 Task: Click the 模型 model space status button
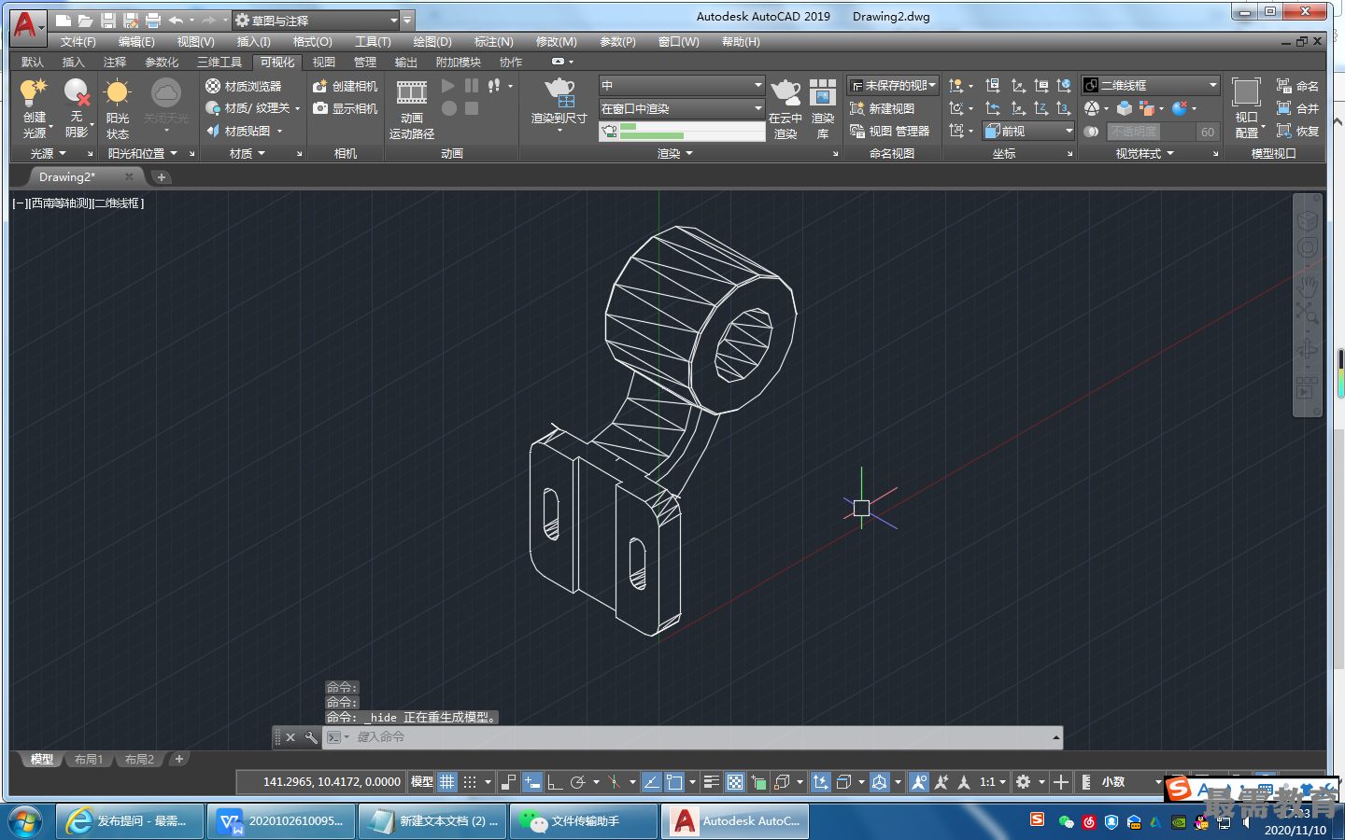point(422,782)
